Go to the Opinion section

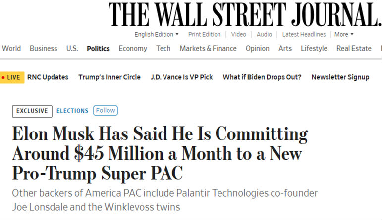point(258,48)
